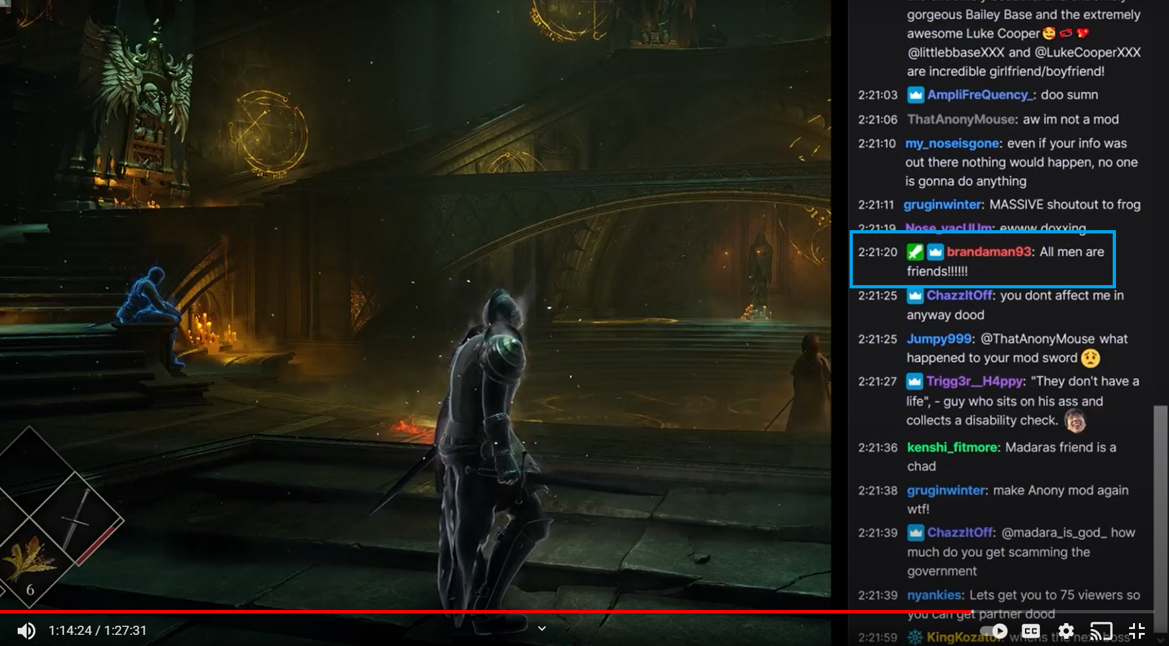This screenshot has height=646, width=1169.
Task: Click the '@ThatAnonyMouse' mention in Jumpy999's message
Action: 1037,339
